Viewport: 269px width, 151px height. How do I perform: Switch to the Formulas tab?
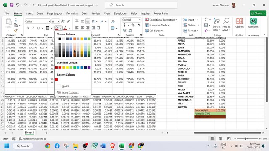click(72, 13)
